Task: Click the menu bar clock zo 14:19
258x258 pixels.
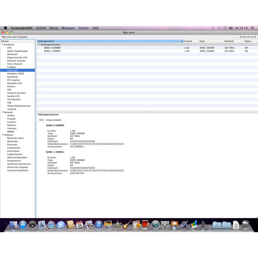Action: 241,28
